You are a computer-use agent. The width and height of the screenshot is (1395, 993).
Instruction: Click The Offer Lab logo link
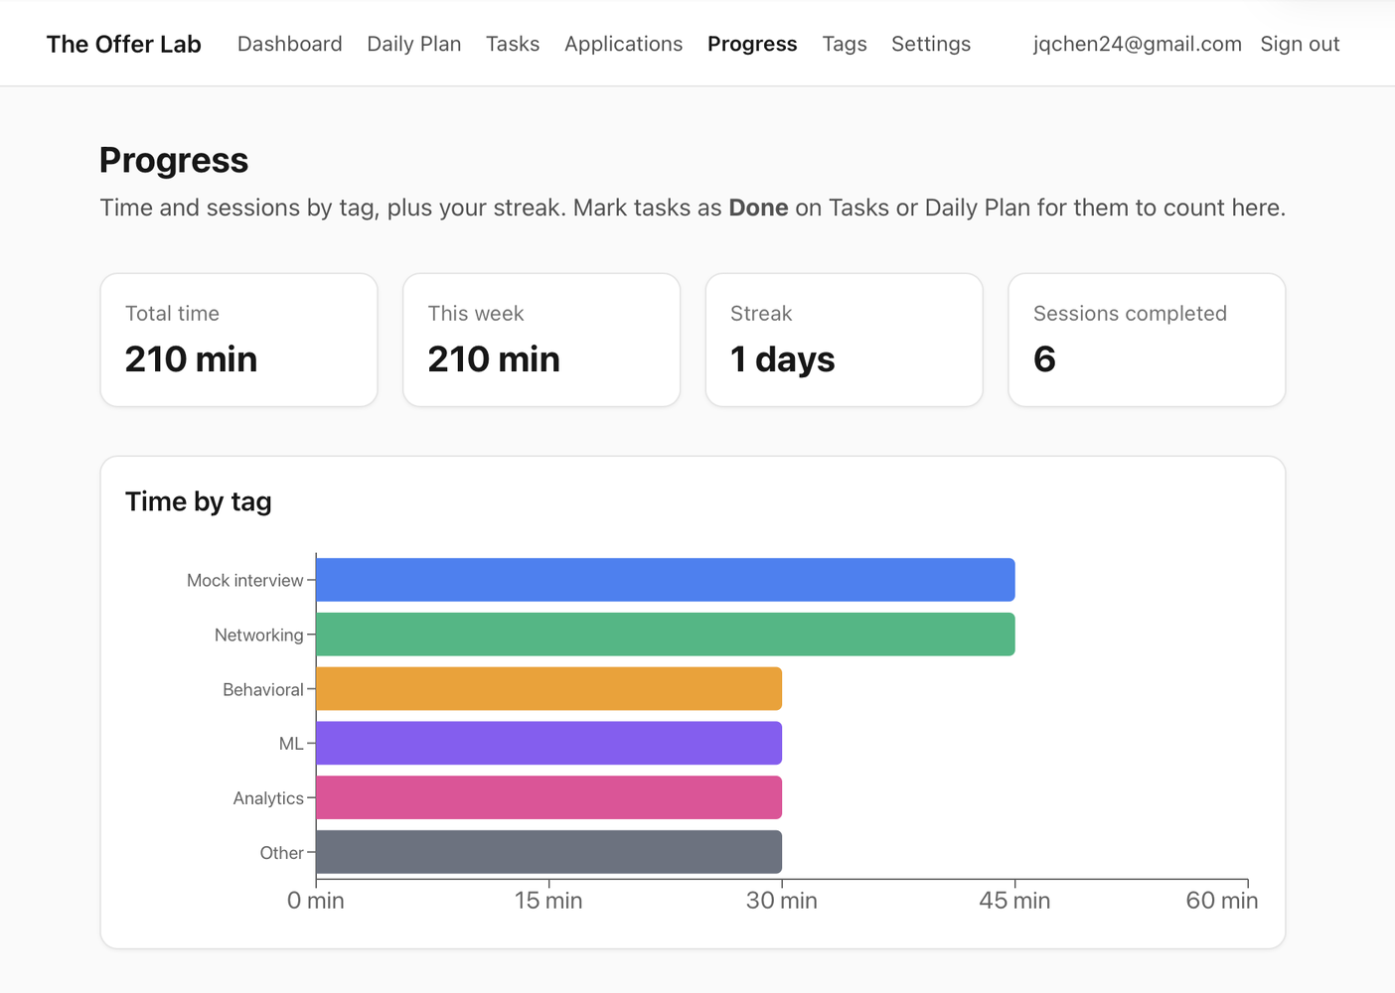pyautogui.click(x=123, y=44)
